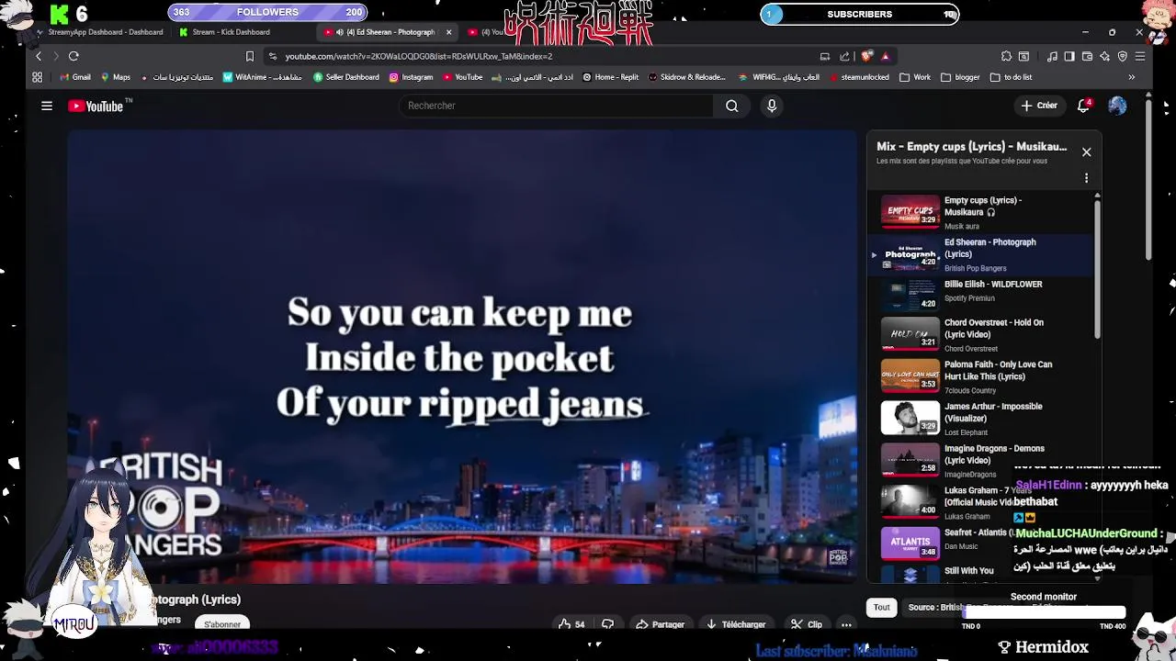Screen dimensions: 1176x661
Task: Open Maps bookmark
Action: (x=116, y=77)
